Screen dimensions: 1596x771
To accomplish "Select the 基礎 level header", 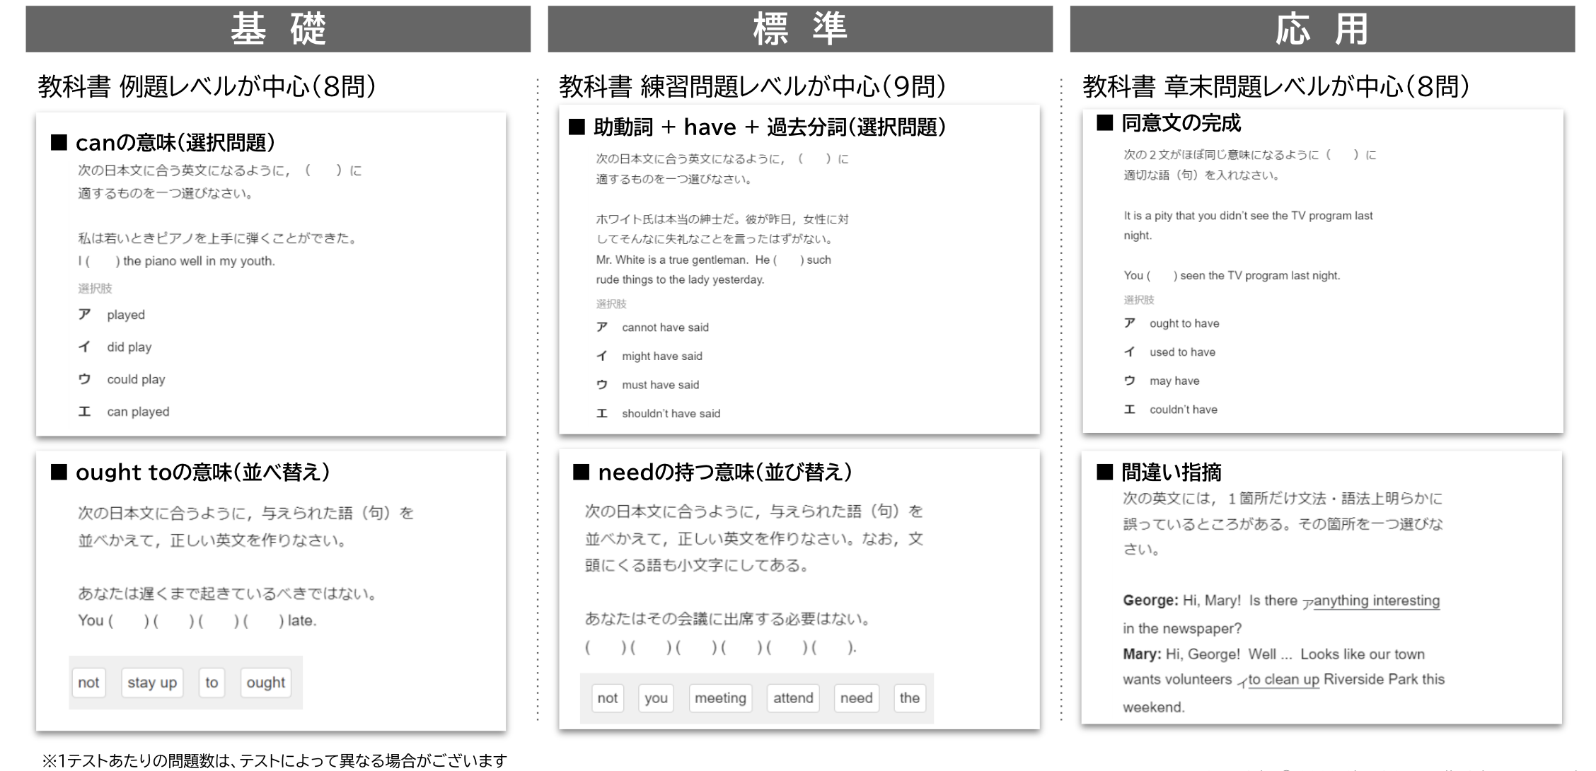I will click(278, 29).
